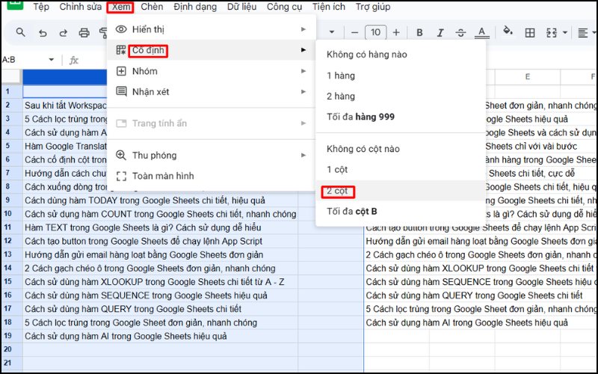Viewport: 598px width, 374px height.
Task: Freeze 2 hàng option
Action: point(401,96)
